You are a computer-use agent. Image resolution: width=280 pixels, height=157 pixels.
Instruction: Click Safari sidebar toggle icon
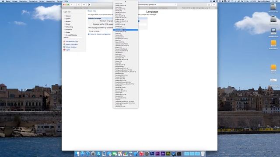tap(79, 5)
